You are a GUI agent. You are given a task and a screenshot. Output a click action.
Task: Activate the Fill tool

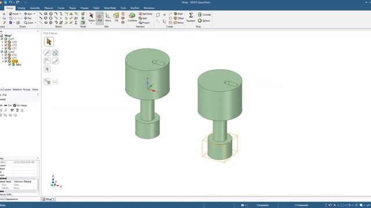coord(116,18)
